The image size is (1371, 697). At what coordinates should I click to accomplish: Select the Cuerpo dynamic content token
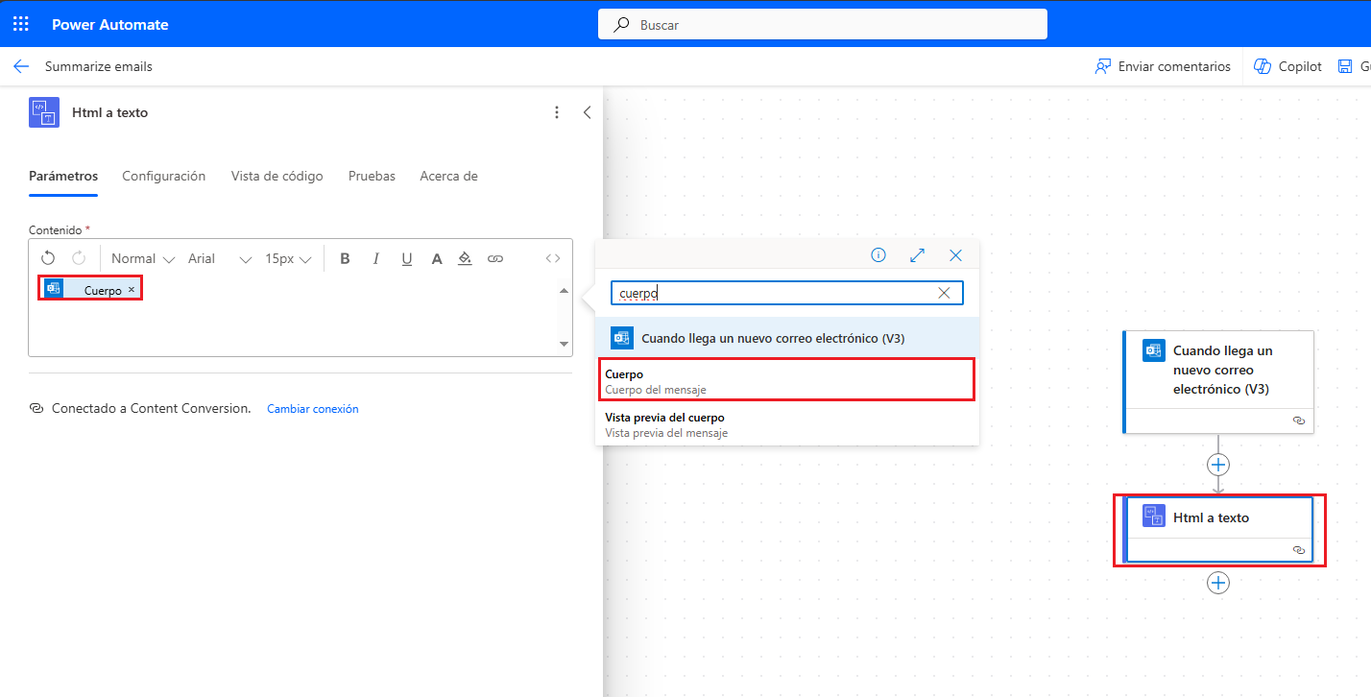coord(91,289)
